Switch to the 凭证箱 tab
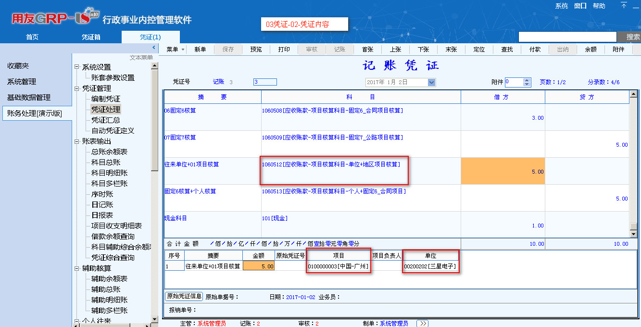This screenshot has height=327, width=641. 91,37
